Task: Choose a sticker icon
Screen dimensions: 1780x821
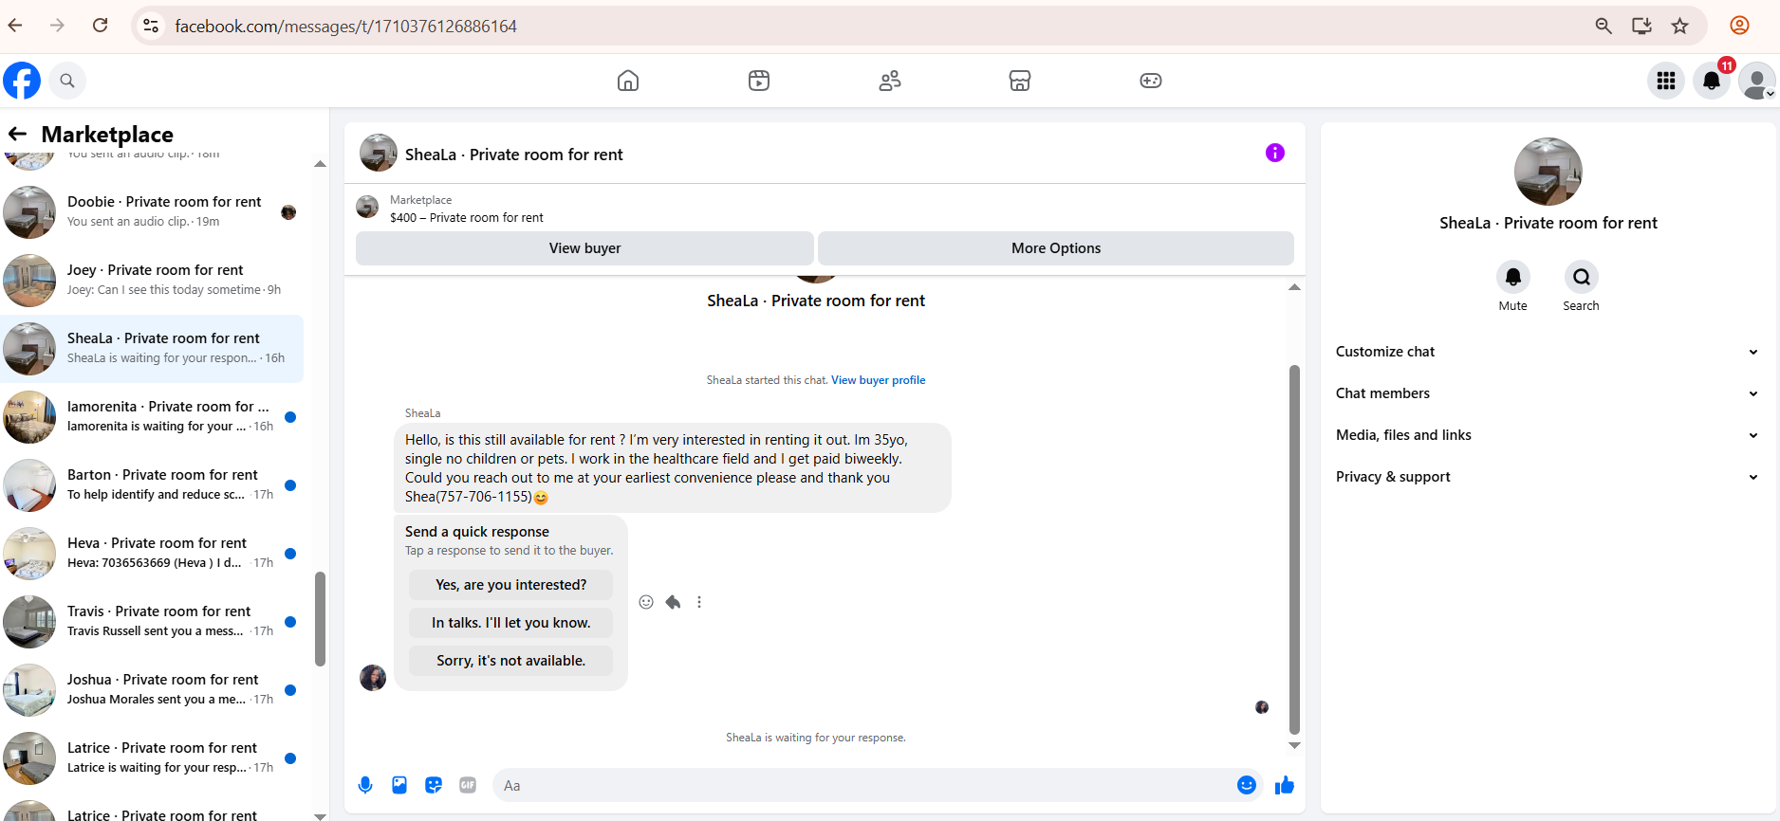Action: [x=434, y=785]
